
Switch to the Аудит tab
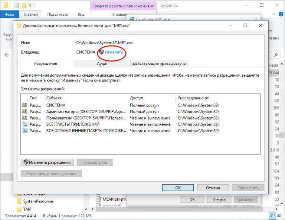[102, 64]
